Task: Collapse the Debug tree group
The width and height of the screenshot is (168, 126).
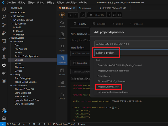Action: click(x=11, y=75)
